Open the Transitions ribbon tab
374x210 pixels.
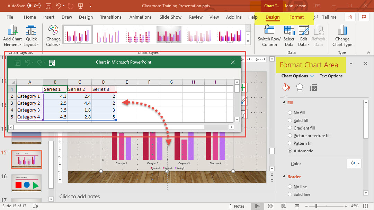(111, 17)
